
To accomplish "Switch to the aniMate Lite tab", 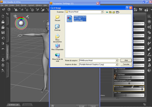I will [x=13, y=105].
